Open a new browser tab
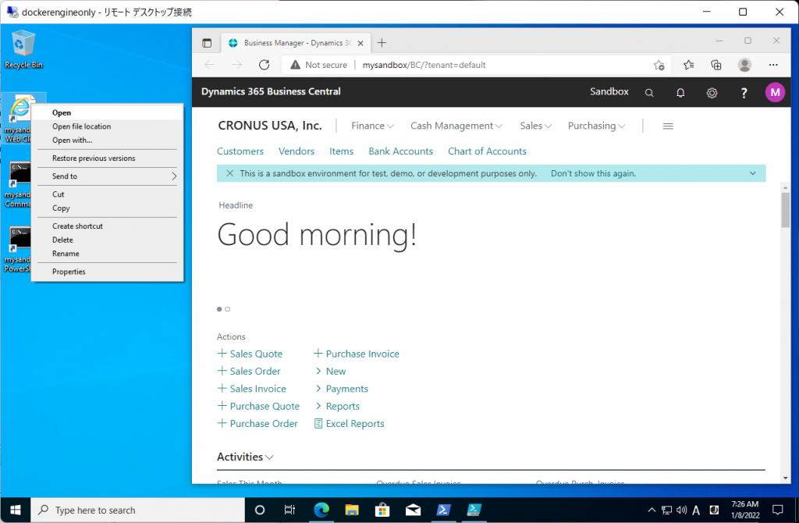The height and width of the screenshot is (523, 799). (x=382, y=43)
